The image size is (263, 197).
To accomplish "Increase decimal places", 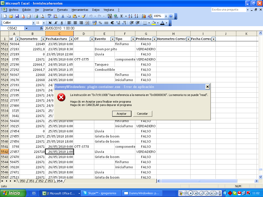I will [118, 23].
